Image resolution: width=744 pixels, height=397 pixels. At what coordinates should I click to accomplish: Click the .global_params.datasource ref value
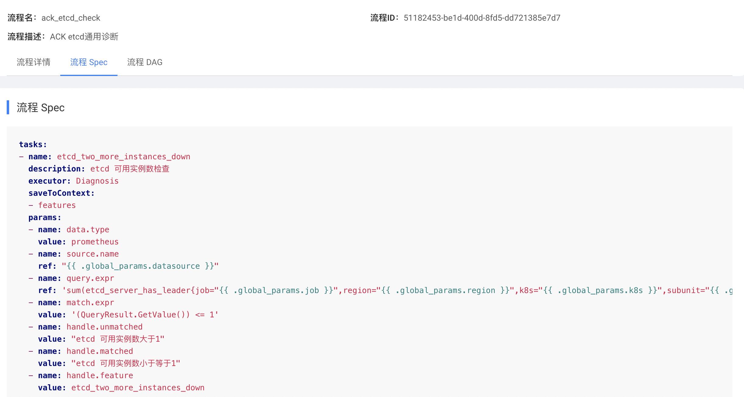click(140, 266)
